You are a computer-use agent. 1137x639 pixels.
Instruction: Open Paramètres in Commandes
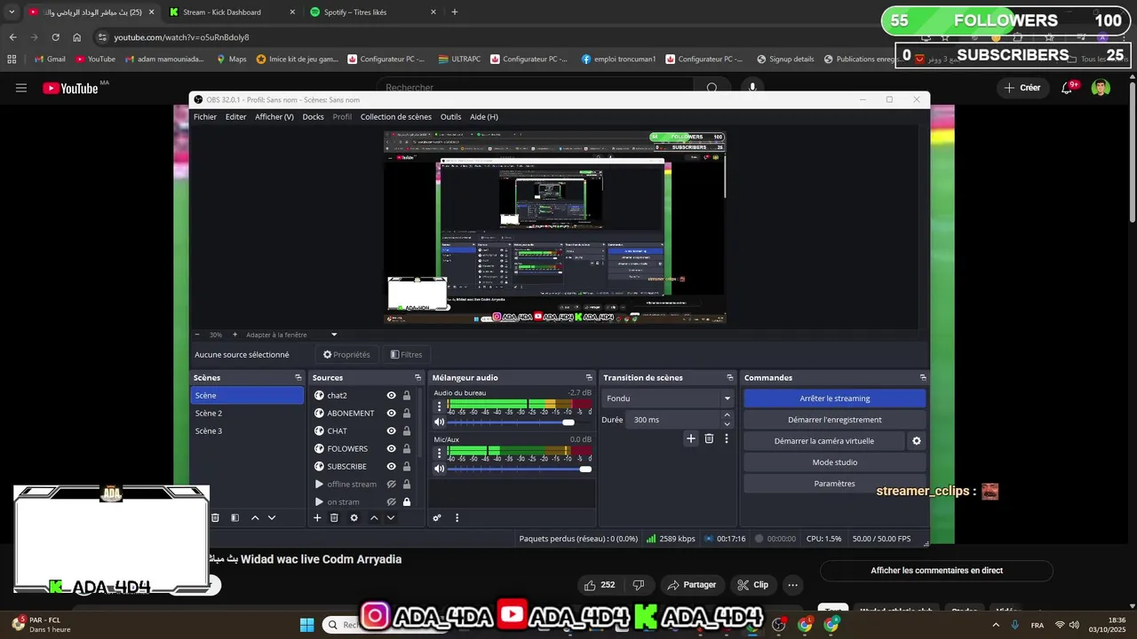click(x=835, y=484)
